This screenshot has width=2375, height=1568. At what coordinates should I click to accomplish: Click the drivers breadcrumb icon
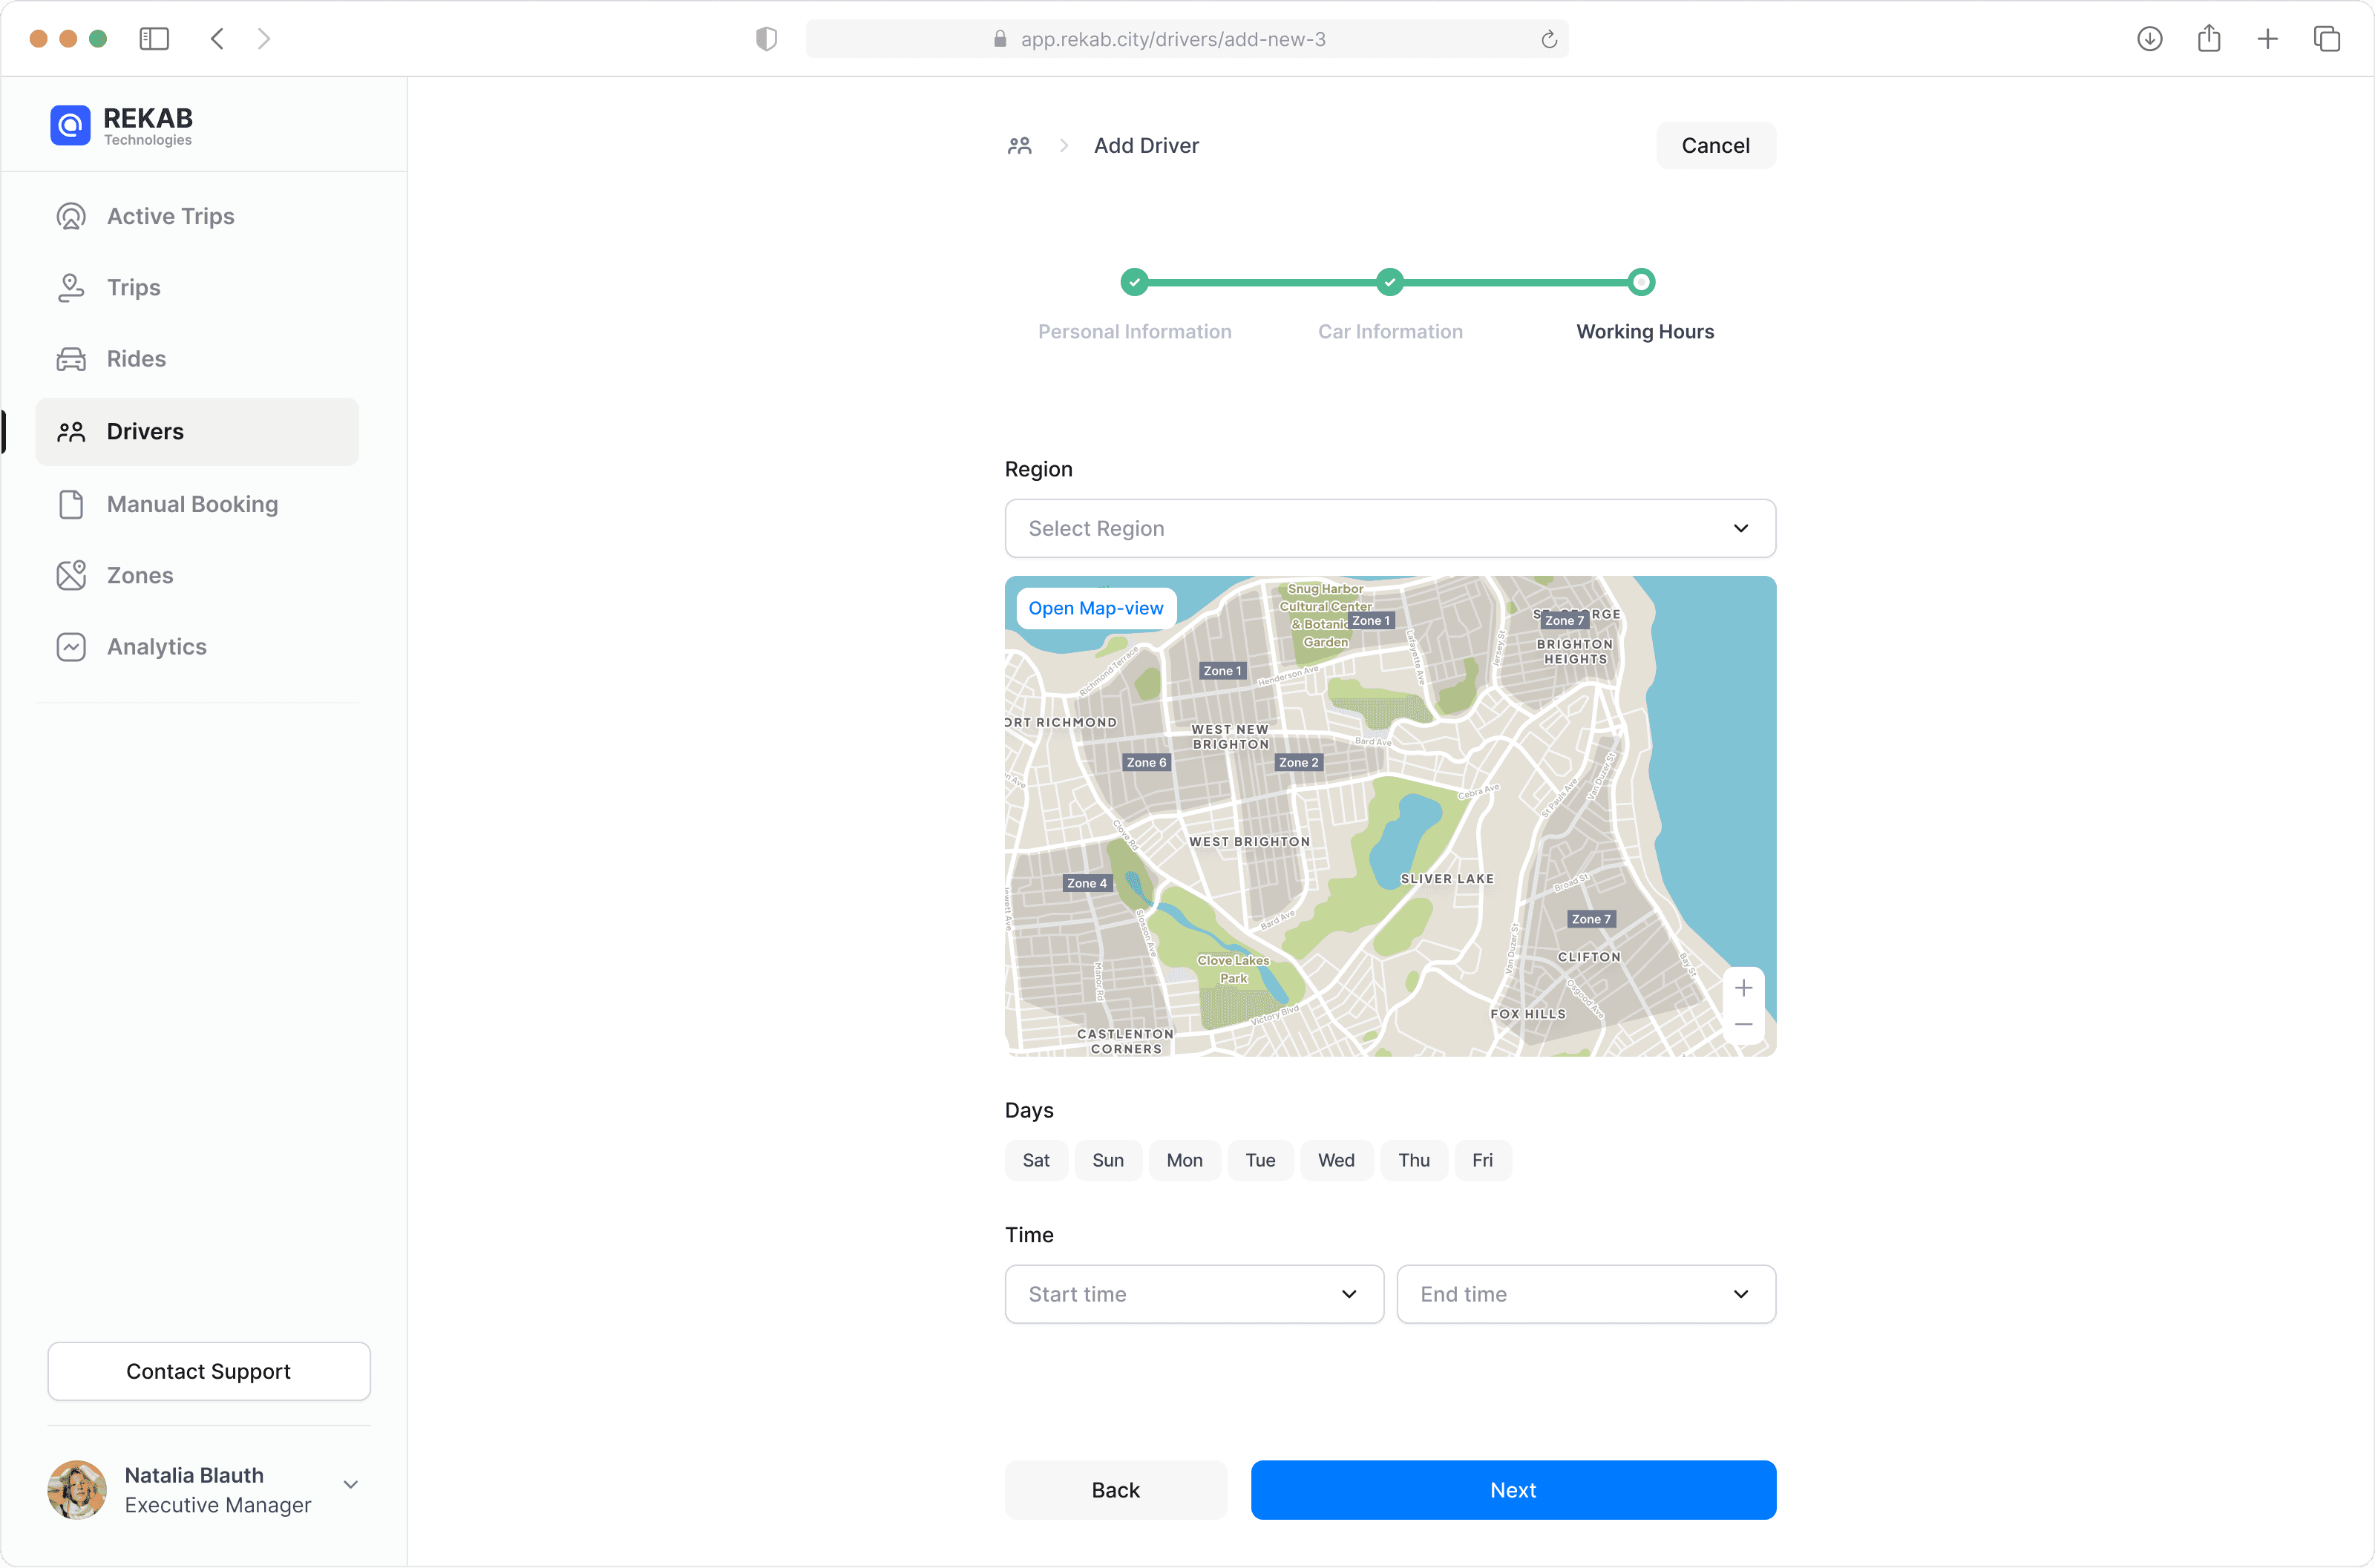coord(1019,146)
